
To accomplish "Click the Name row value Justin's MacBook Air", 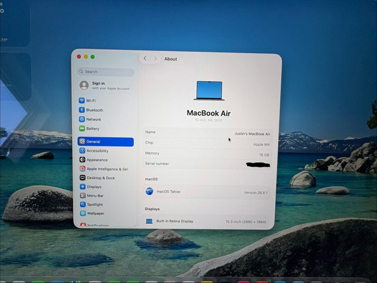I will coord(252,134).
